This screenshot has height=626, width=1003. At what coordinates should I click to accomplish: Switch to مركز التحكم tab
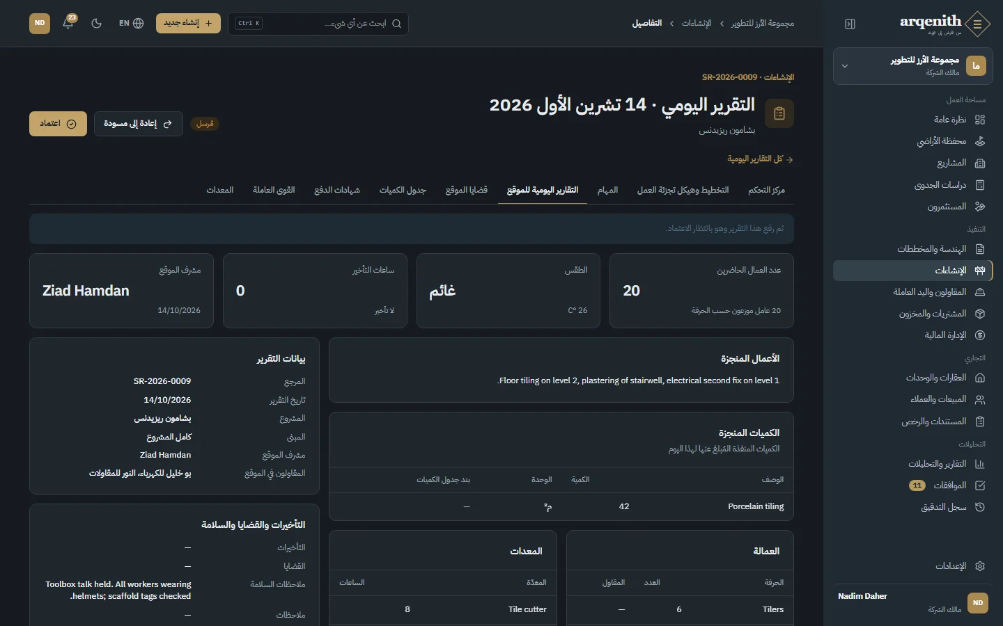click(766, 190)
